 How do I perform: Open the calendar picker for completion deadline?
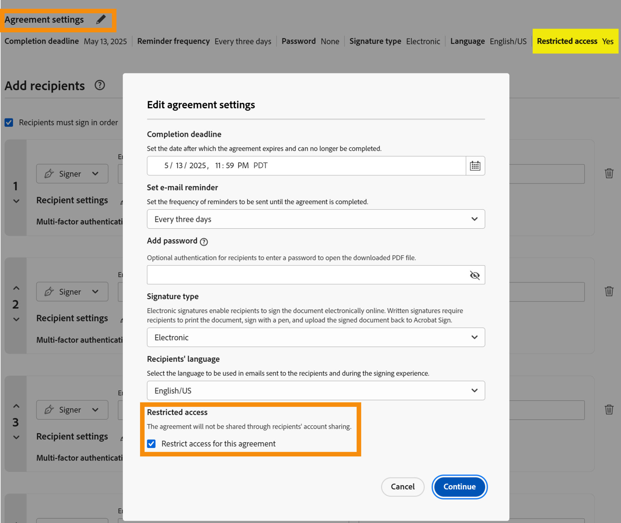click(474, 166)
